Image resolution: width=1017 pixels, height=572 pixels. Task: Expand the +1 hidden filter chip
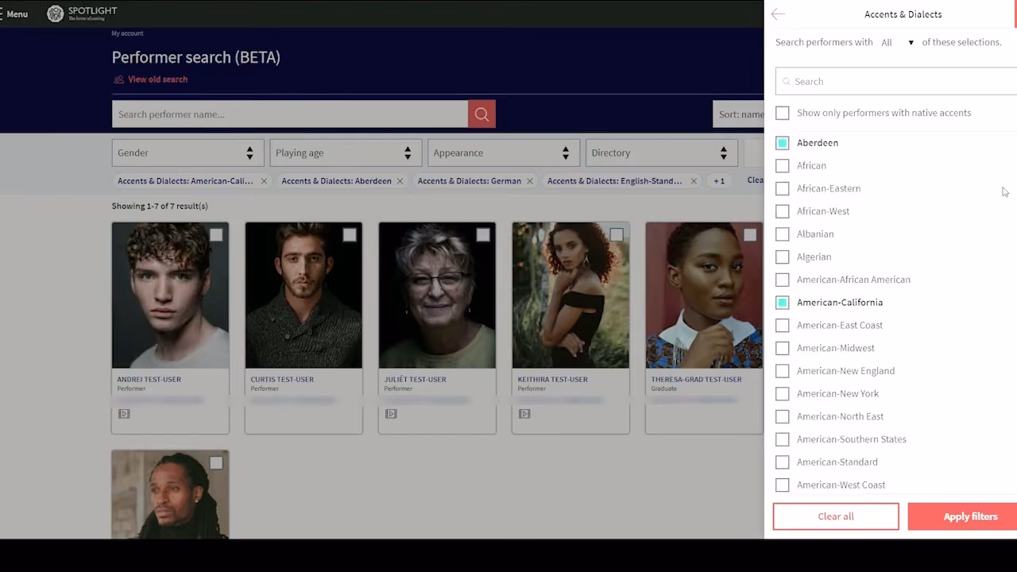pos(719,181)
